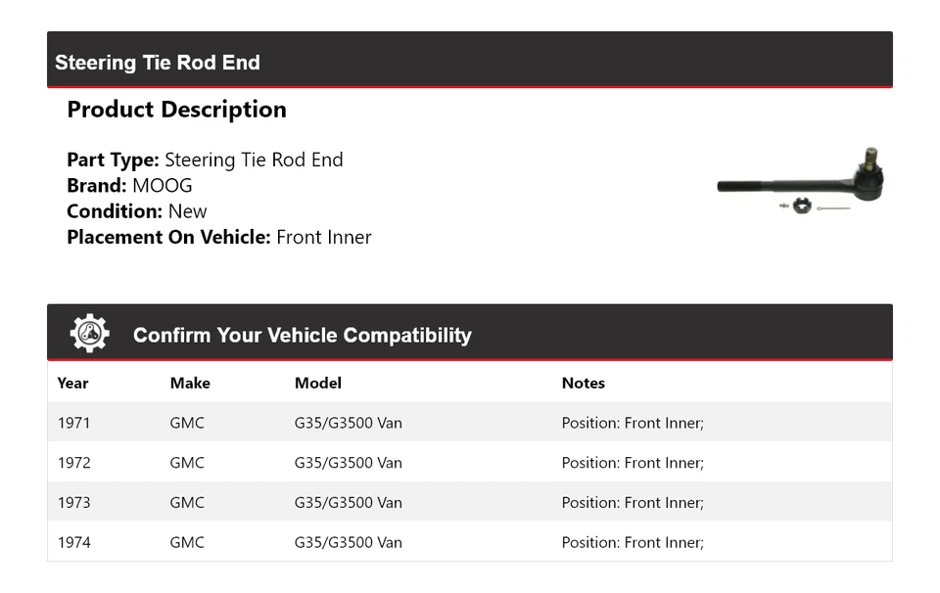Viewport: 940px width, 593px height.
Task: Click the MOOG brand text
Action: coord(163,186)
